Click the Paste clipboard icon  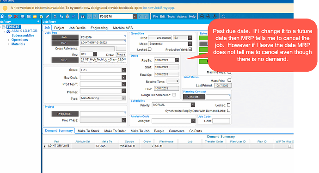(x=67, y=17)
